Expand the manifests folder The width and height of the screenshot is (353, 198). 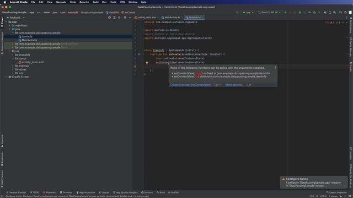[10, 26]
